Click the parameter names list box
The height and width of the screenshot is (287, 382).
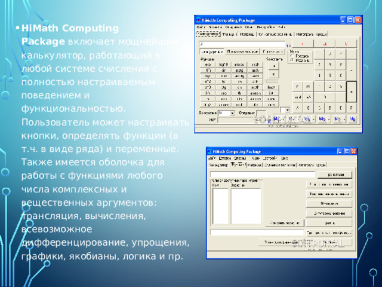[x=220, y=206]
